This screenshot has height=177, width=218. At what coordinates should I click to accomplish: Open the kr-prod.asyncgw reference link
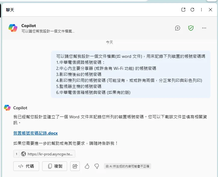pos(44,154)
